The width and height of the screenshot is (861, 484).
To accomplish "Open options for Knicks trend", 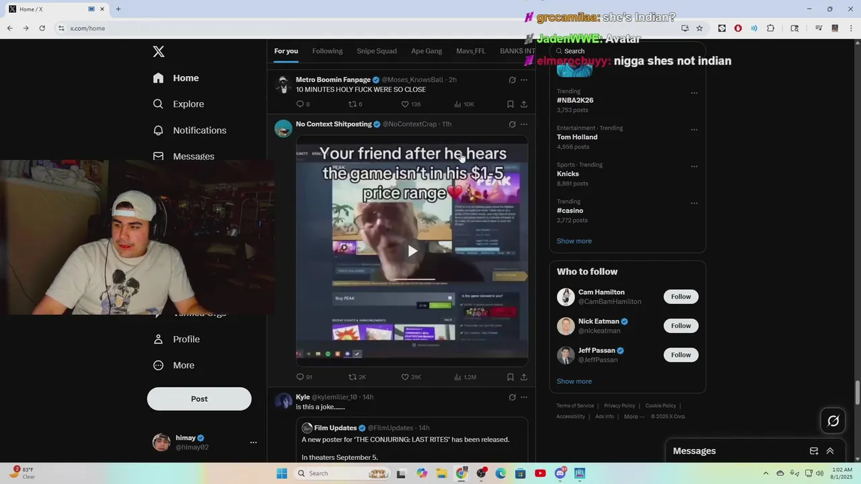I will (x=694, y=167).
